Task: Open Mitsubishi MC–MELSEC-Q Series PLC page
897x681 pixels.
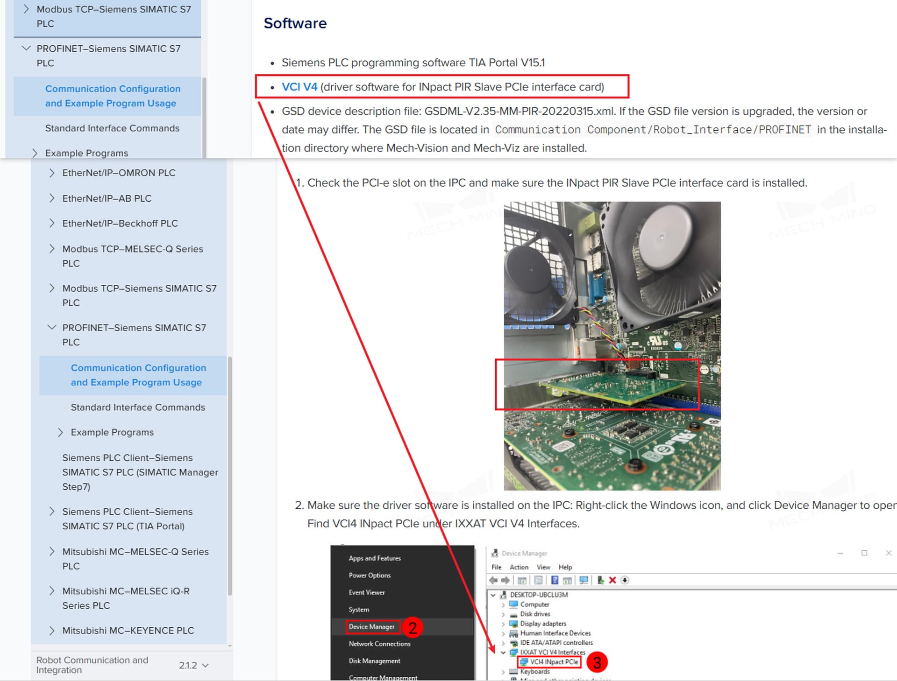Action: [x=135, y=558]
